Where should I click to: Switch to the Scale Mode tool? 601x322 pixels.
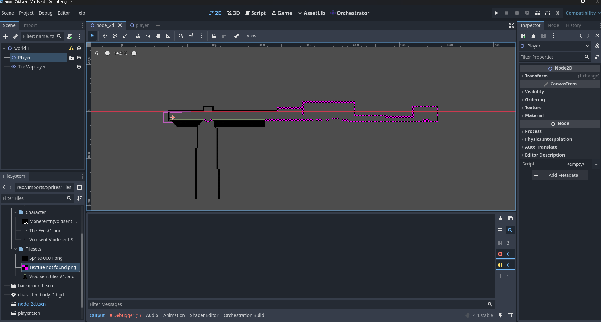125,36
